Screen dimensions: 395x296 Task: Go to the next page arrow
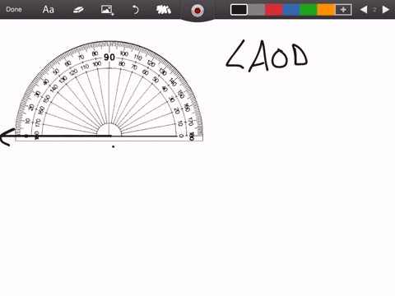[386, 10]
